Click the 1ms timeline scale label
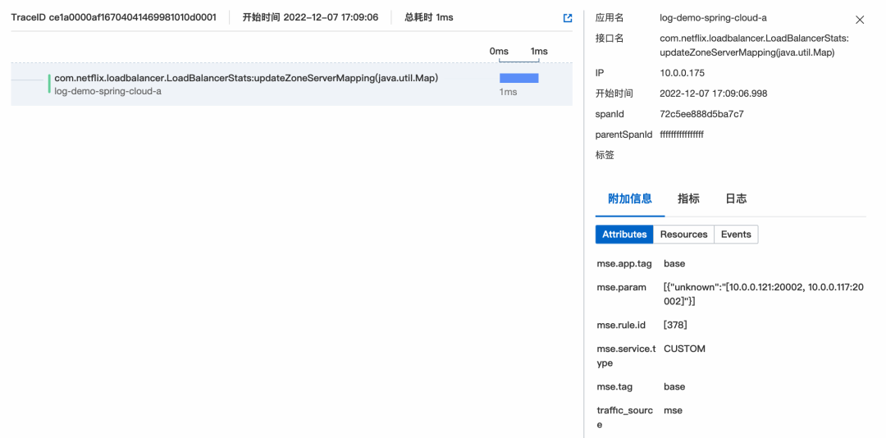Image resolution: width=886 pixels, height=438 pixels. click(x=538, y=52)
